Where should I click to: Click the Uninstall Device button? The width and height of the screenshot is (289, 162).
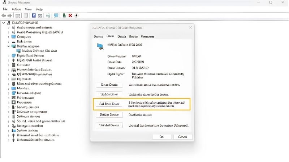click(109, 125)
